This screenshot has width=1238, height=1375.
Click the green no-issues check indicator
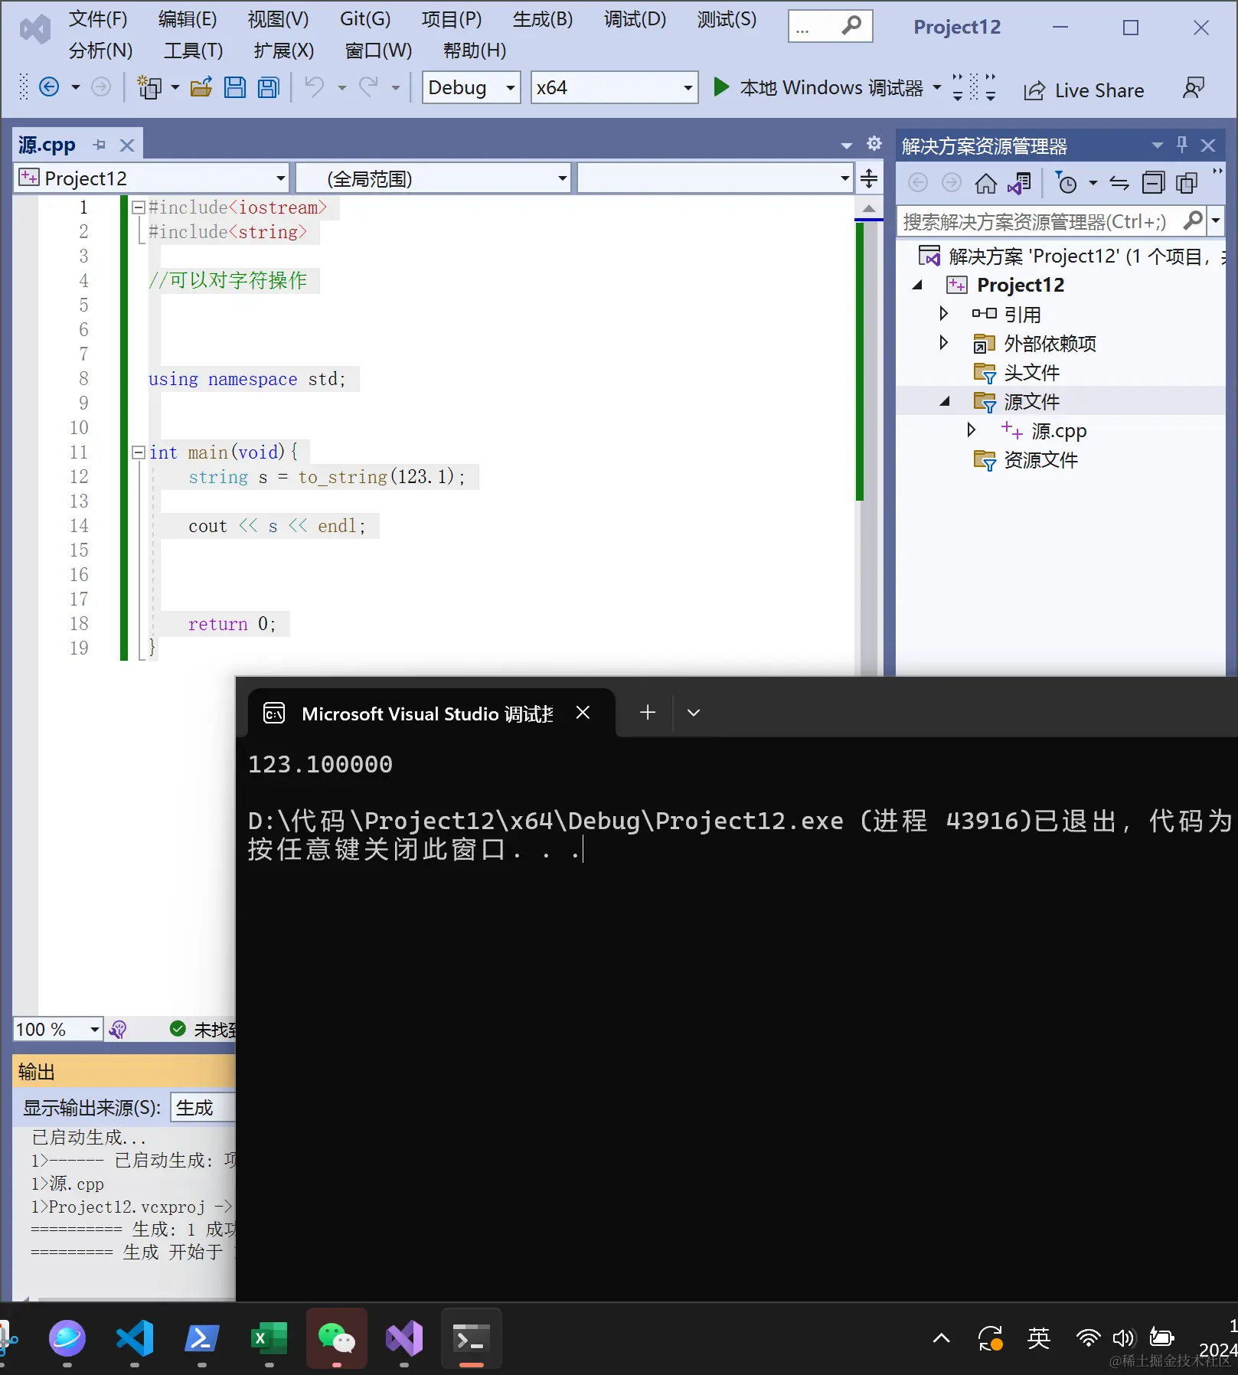point(178,1028)
